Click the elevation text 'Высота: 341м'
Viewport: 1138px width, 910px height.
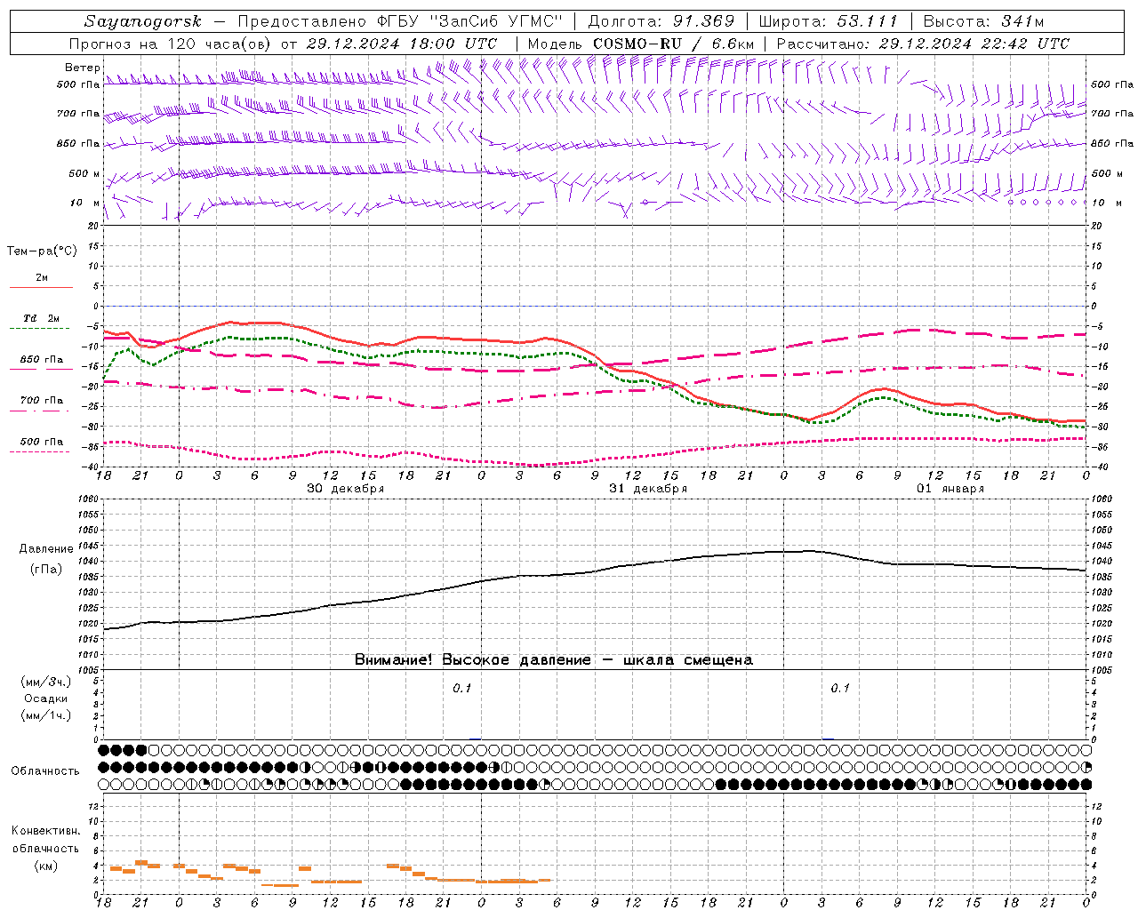(x=983, y=21)
